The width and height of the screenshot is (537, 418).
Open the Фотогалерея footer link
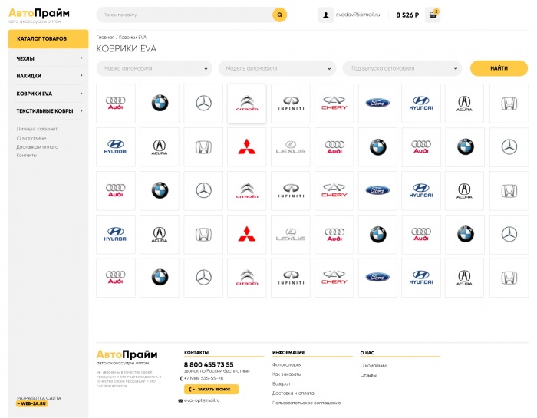287,364
